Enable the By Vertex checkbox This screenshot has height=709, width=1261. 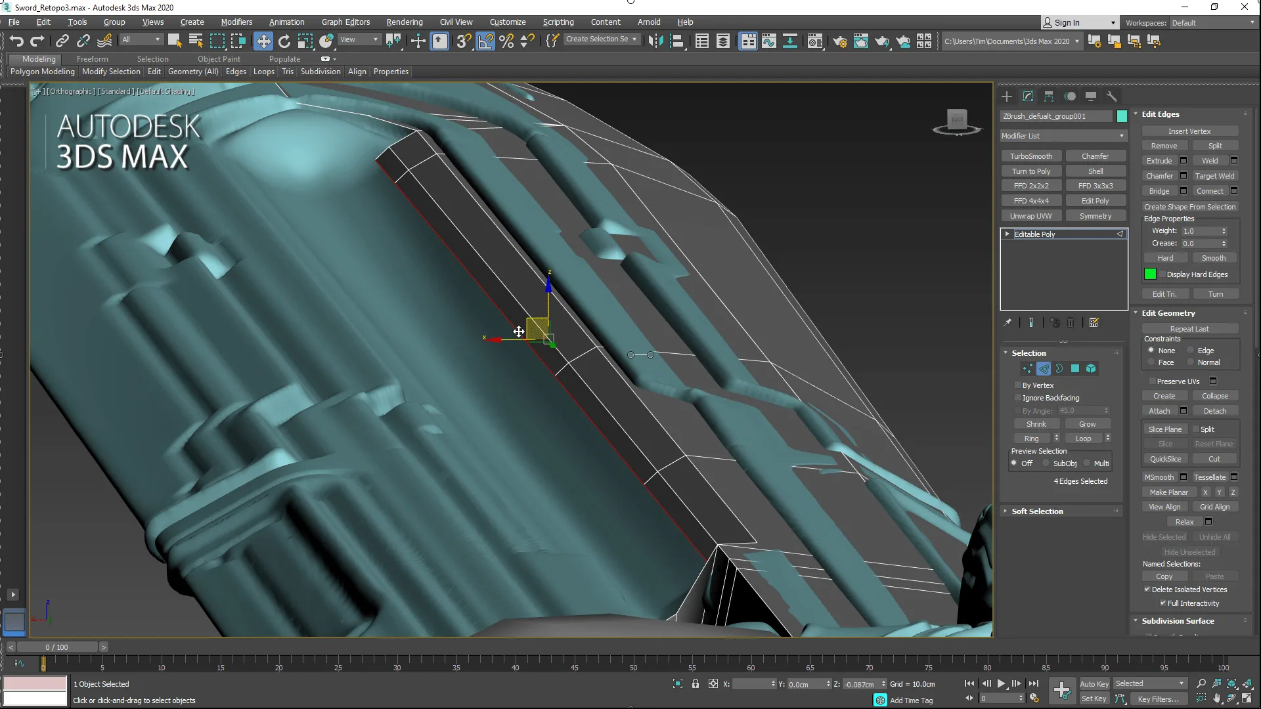[1018, 385]
